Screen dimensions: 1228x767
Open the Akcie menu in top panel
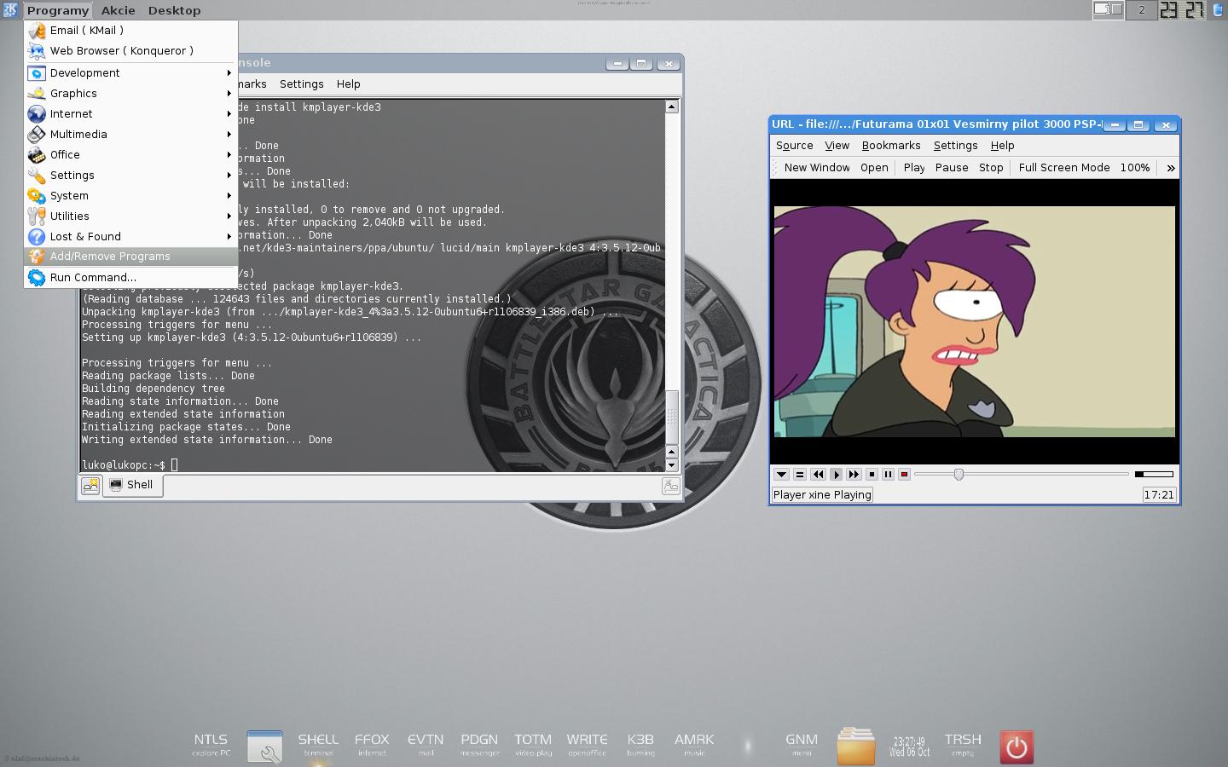coord(119,10)
